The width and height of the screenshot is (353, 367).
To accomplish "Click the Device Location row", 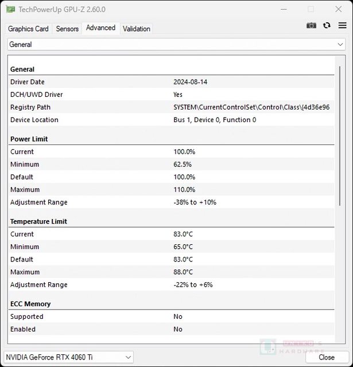I will point(171,120).
